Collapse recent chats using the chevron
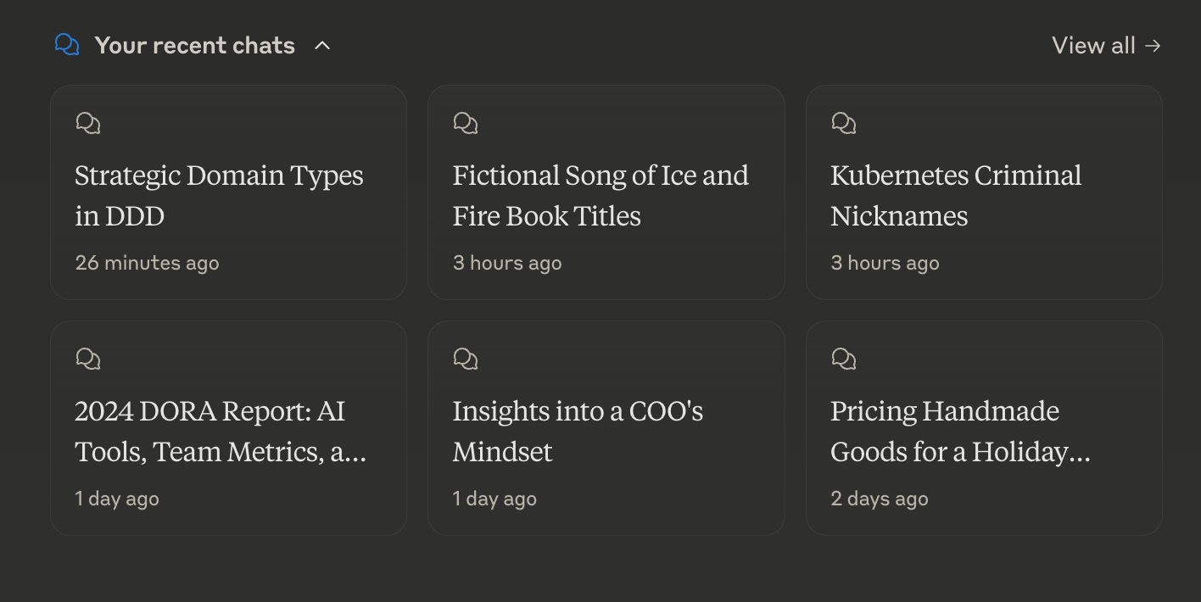This screenshot has width=1201, height=602. [322, 46]
